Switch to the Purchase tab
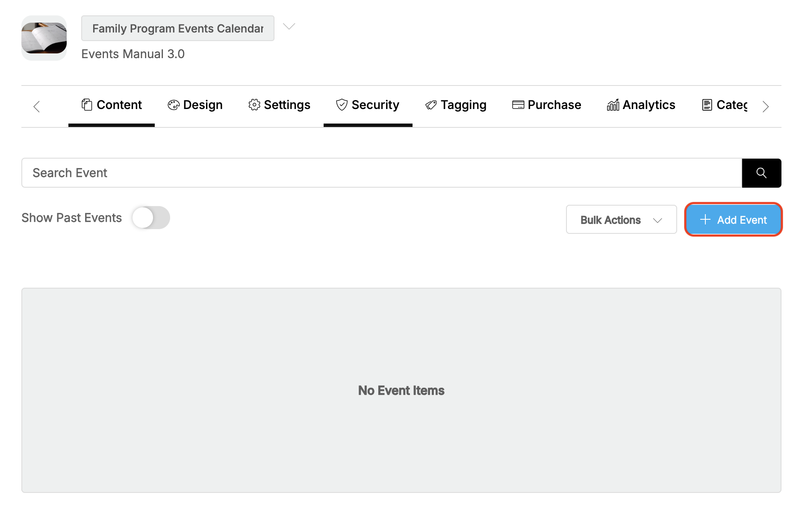This screenshot has height=513, width=790. coord(546,104)
